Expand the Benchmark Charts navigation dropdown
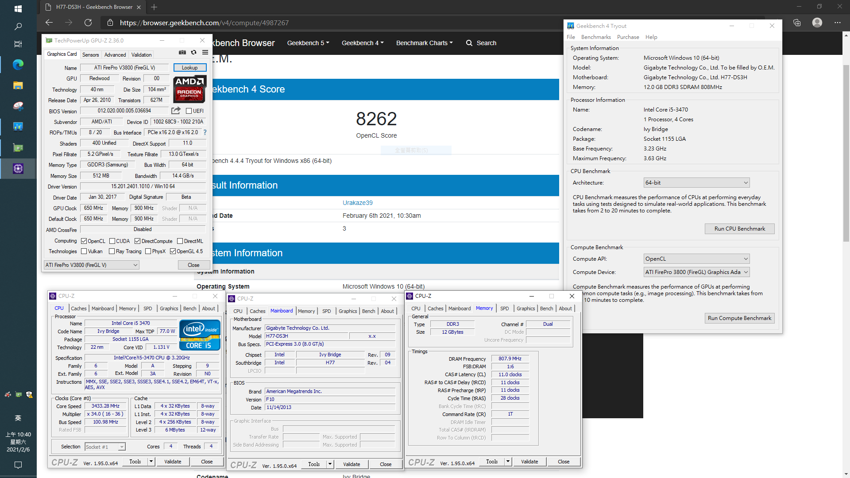The height and width of the screenshot is (478, 850). tap(425, 43)
